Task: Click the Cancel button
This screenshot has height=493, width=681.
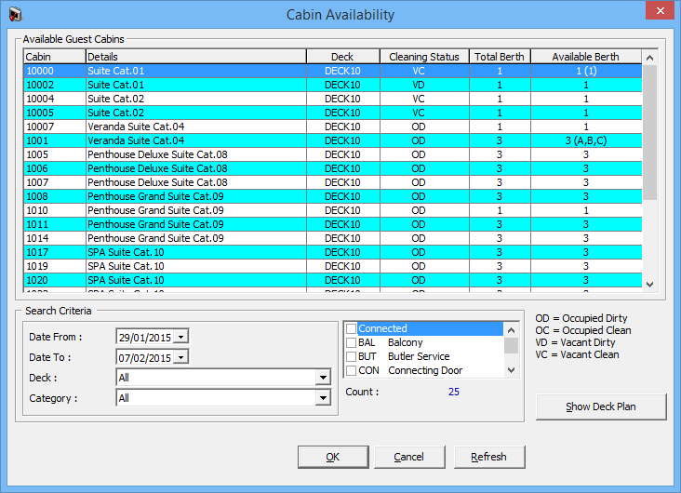Action: coord(409,457)
